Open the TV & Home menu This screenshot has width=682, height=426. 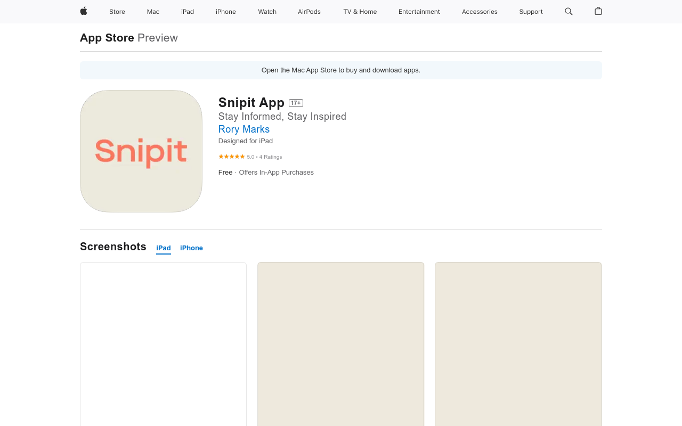click(360, 12)
